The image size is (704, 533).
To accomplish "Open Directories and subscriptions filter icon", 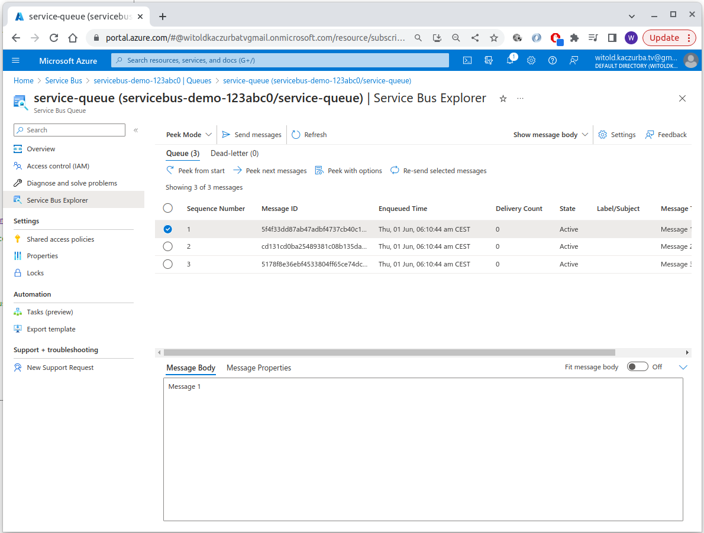I will (489, 60).
